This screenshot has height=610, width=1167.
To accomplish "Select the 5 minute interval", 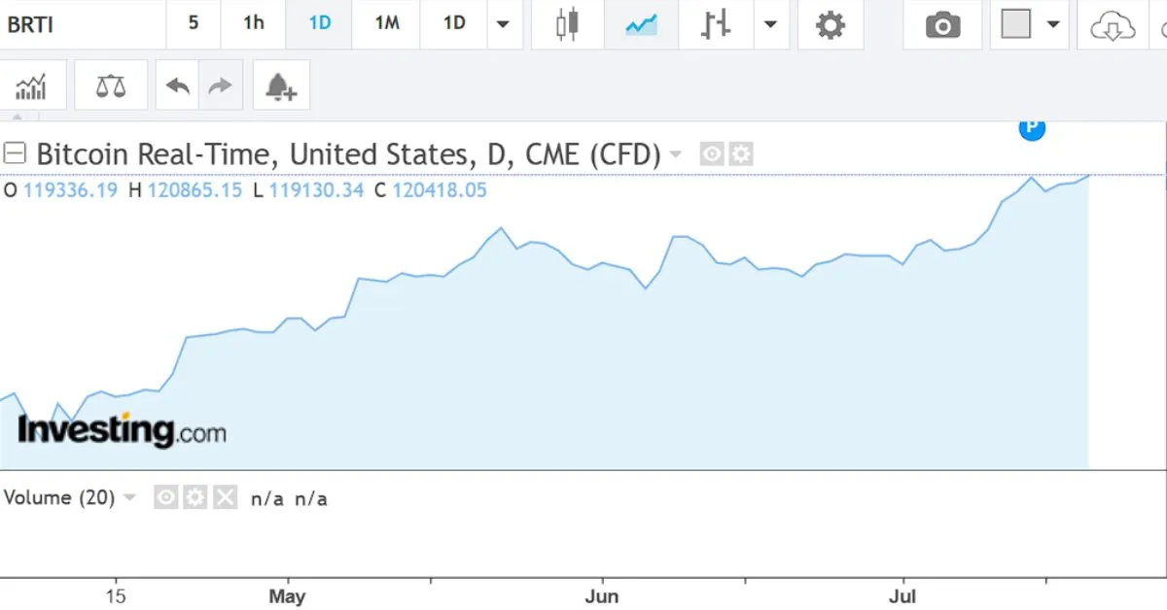I will pos(194,24).
